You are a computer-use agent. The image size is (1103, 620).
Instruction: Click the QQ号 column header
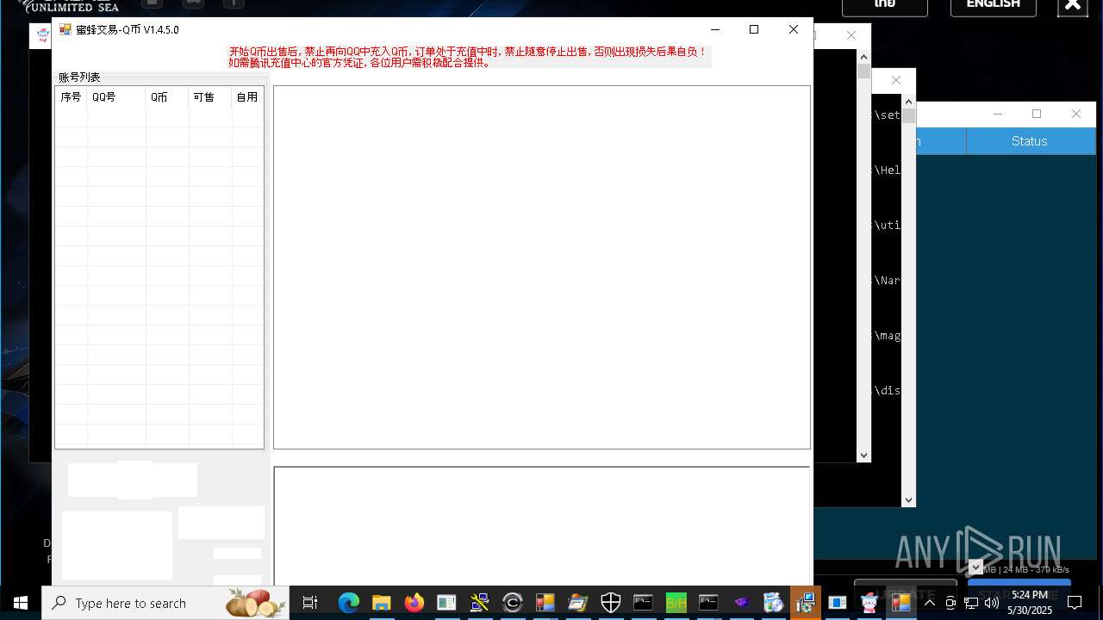click(116, 97)
